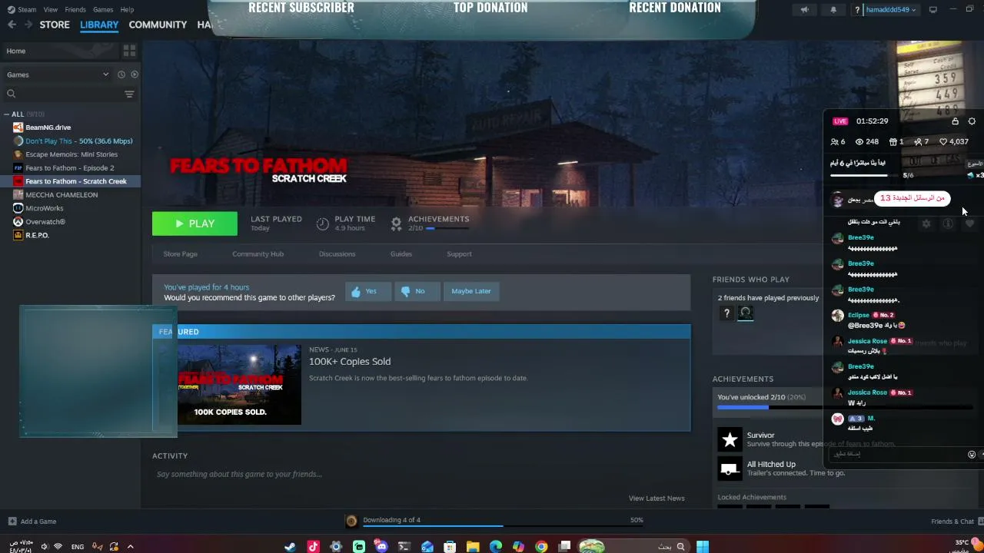Viewport: 984px width, 553px height.
Task: Open the View menu
Action: click(x=51, y=9)
